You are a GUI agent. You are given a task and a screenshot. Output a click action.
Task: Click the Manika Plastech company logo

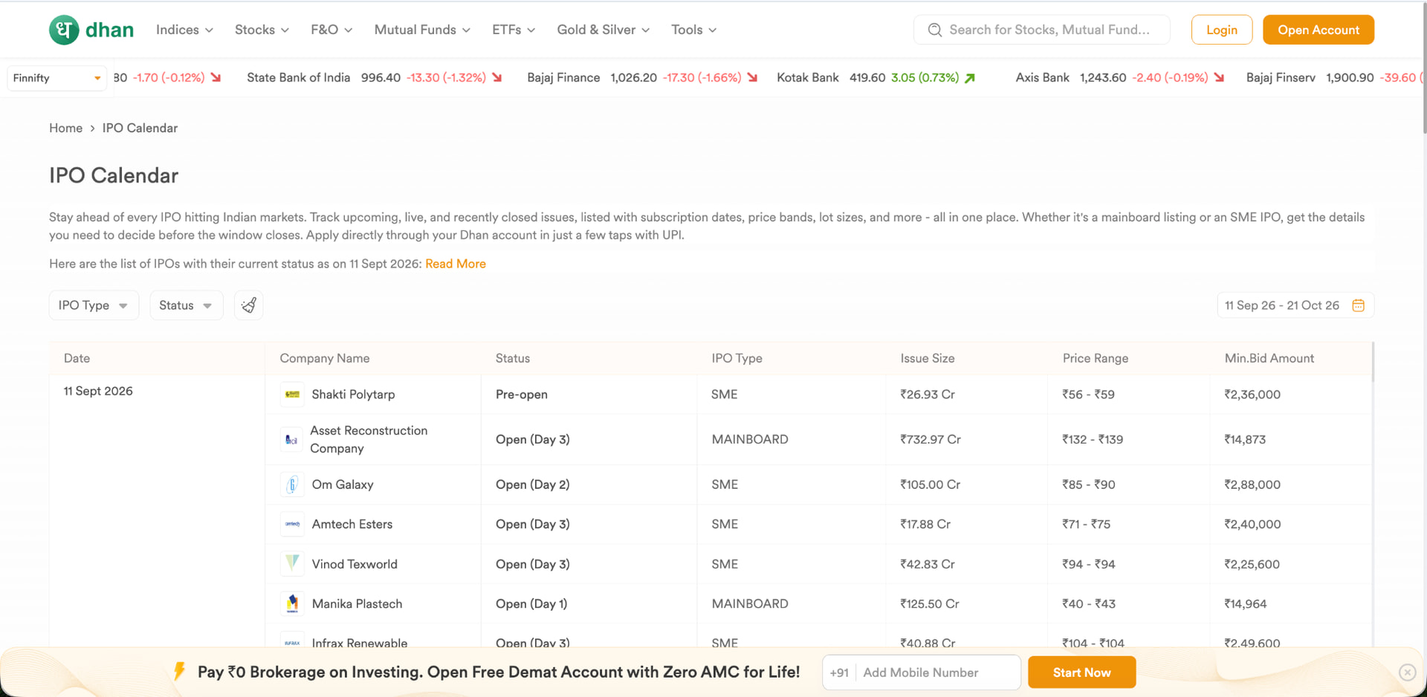click(x=292, y=604)
